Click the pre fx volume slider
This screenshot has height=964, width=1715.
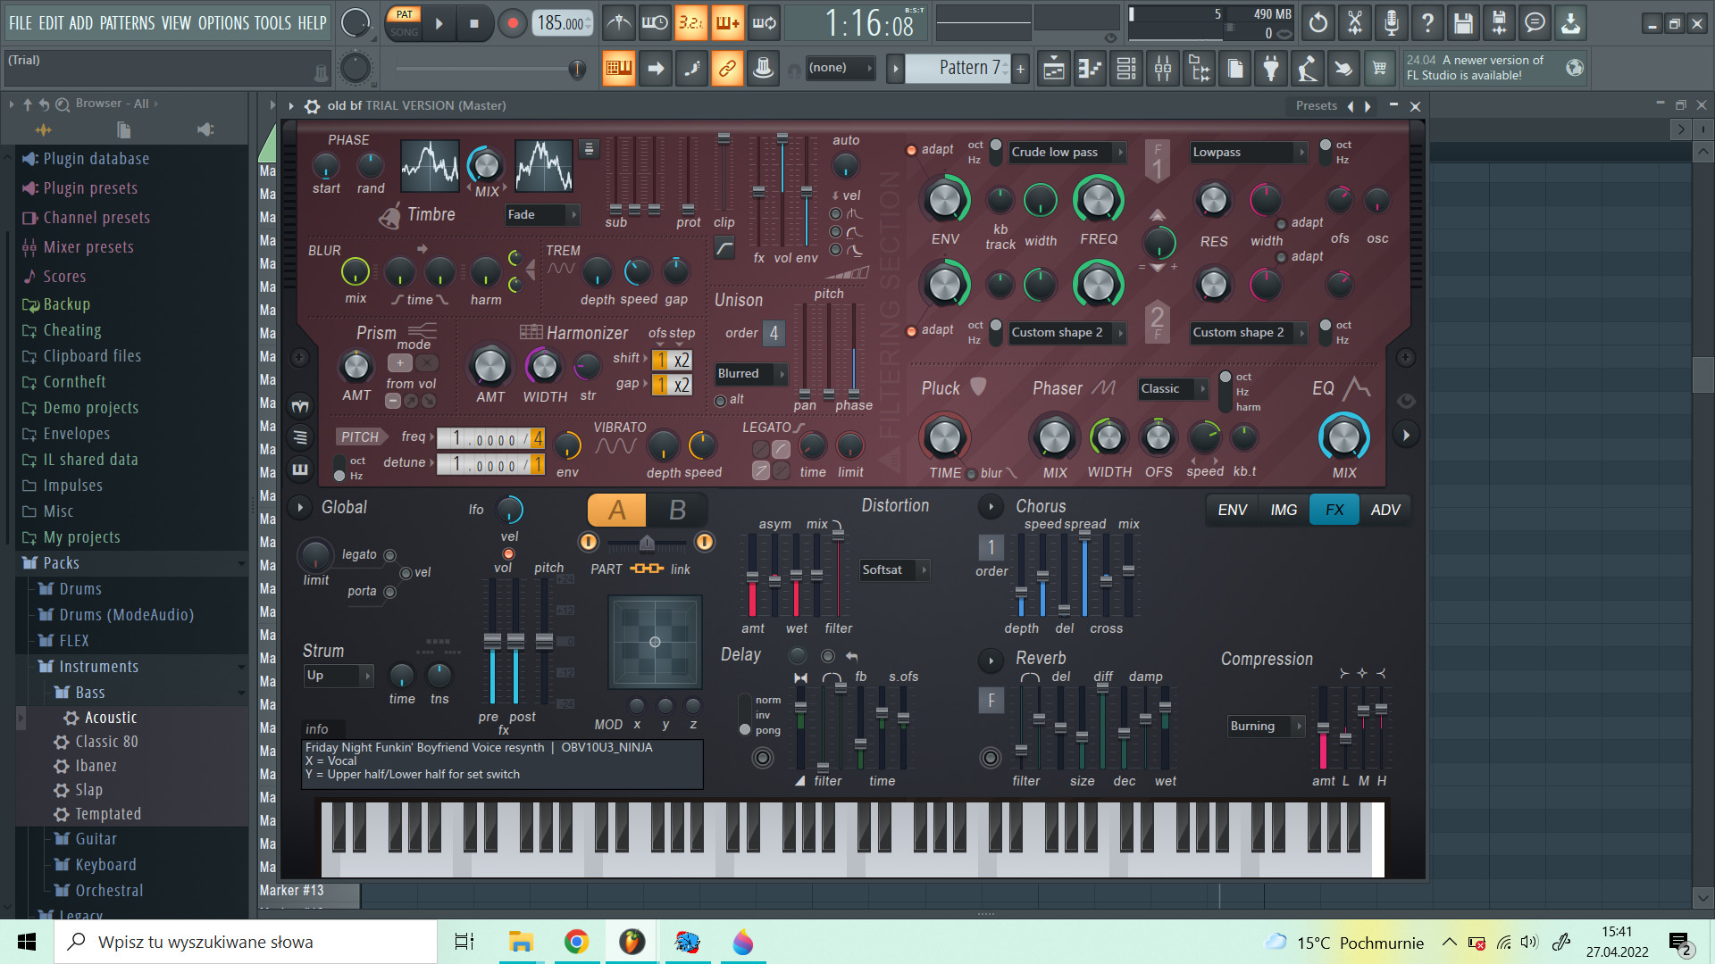point(492,641)
